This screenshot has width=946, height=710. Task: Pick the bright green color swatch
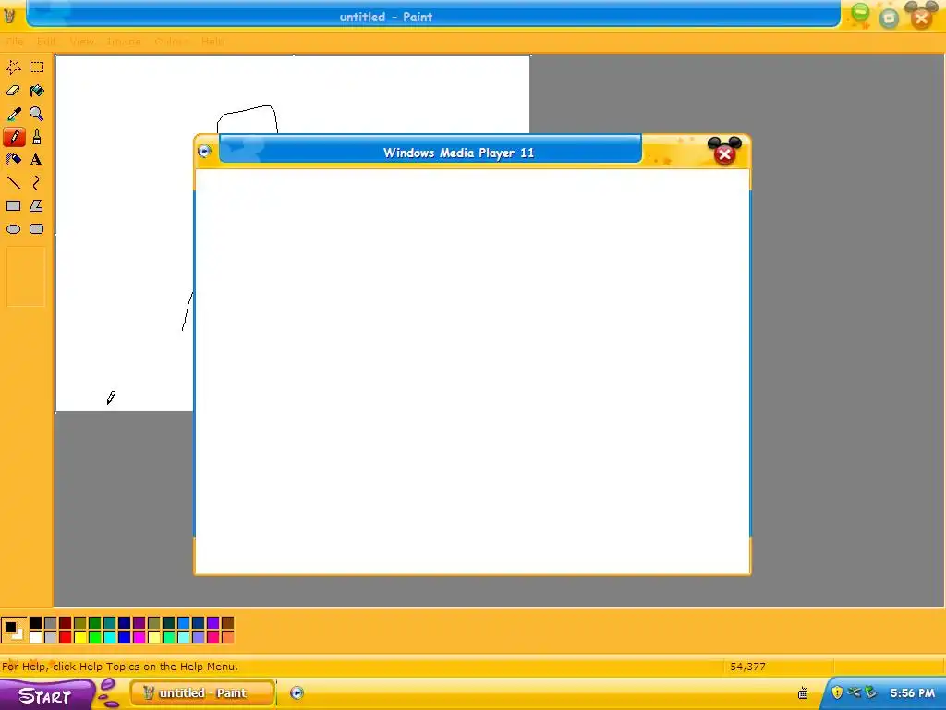click(x=95, y=638)
